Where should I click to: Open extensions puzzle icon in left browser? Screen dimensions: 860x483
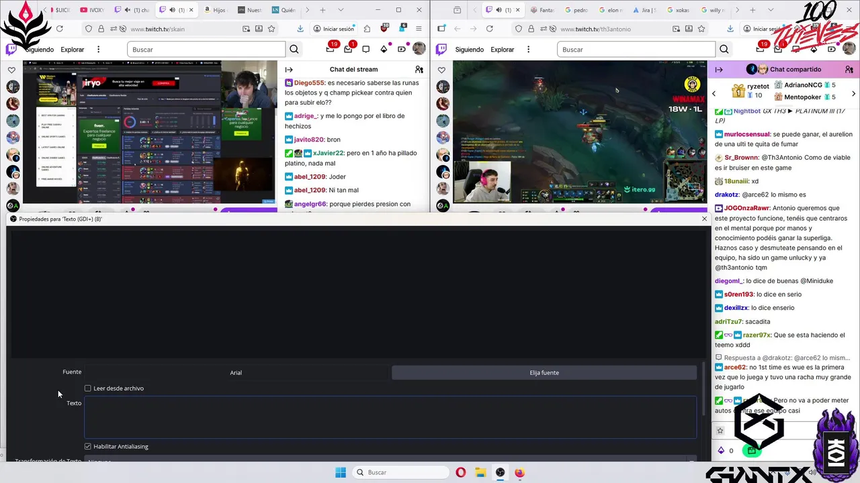367,29
